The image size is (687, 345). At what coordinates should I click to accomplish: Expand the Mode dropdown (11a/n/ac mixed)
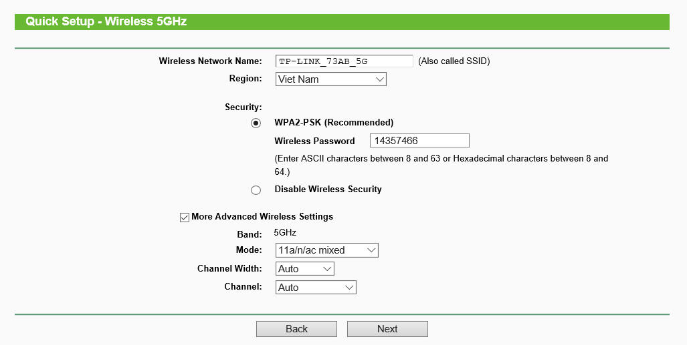(327, 251)
